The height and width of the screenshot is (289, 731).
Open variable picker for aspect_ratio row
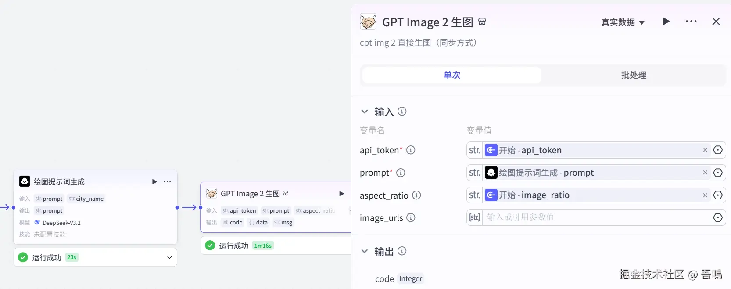coord(718,195)
